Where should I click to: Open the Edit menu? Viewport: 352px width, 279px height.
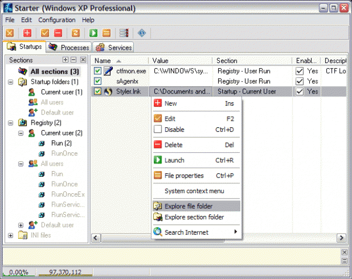(x=26, y=20)
